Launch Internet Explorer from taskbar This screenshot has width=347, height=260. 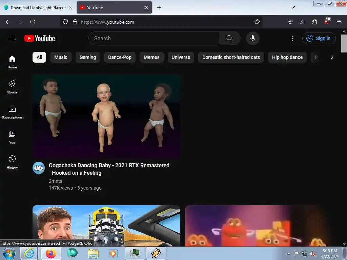click(x=29, y=253)
